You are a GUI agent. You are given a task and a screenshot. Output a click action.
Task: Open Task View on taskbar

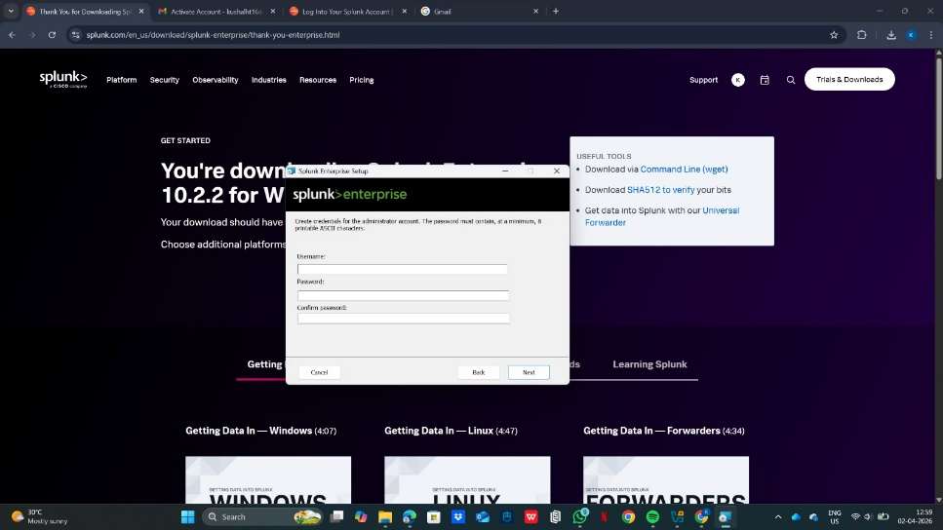tap(336, 516)
